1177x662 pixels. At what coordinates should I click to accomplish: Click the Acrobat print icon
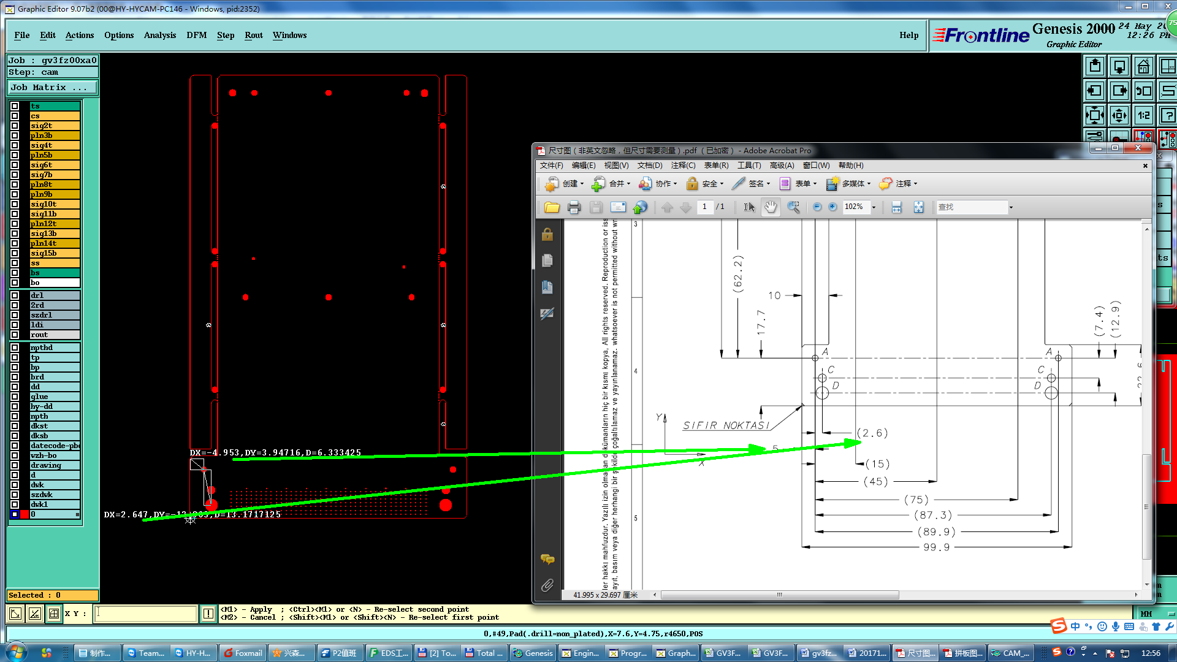click(x=574, y=207)
